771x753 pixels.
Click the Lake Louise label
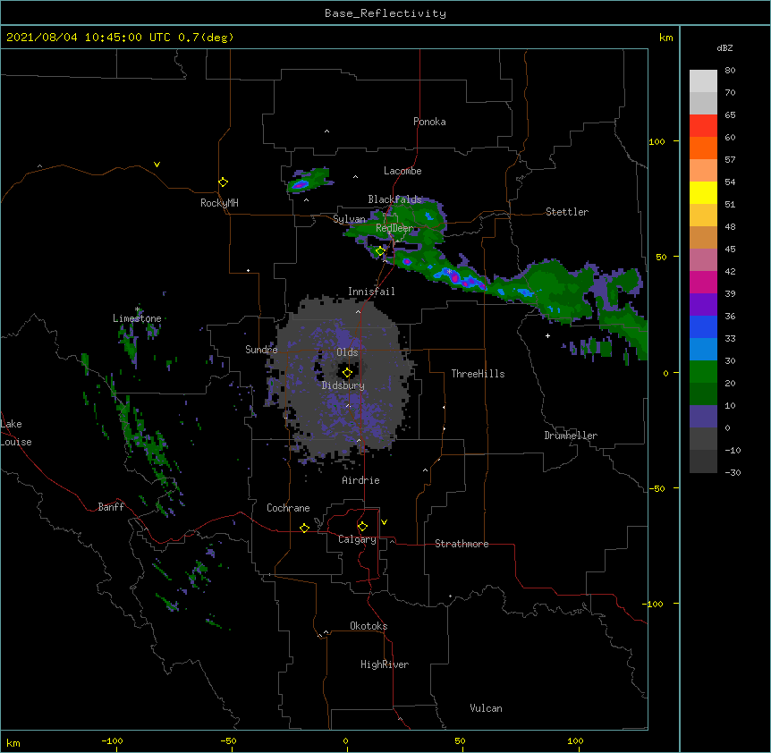coord(16,433)
